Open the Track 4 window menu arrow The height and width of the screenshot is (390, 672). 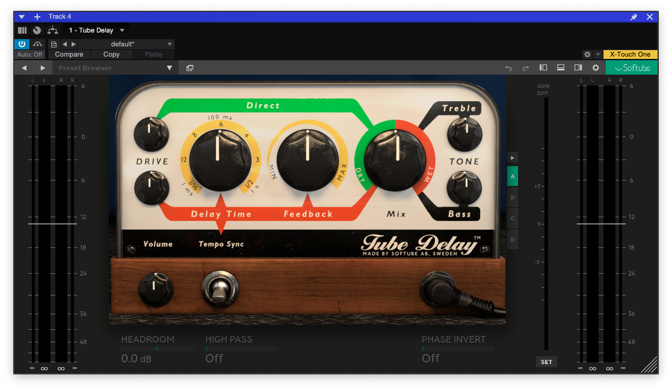click(x=22, y=17)
